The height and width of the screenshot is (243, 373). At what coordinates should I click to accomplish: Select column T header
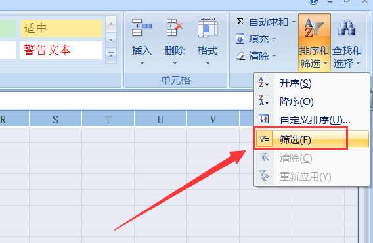(x=108, y=120)
